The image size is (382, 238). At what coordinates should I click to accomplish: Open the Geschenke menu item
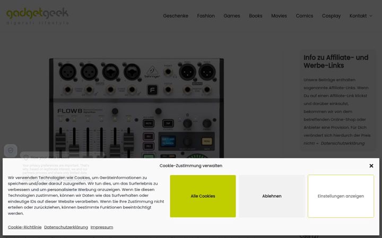(x=176, y=16)
